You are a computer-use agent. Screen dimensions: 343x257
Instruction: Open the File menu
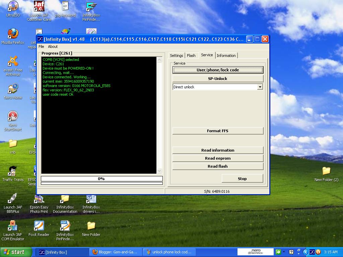pyautogui.click(x=41, y=47)
